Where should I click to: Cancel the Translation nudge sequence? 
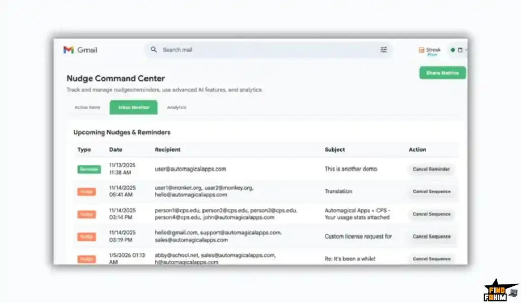tap(431, 192)
